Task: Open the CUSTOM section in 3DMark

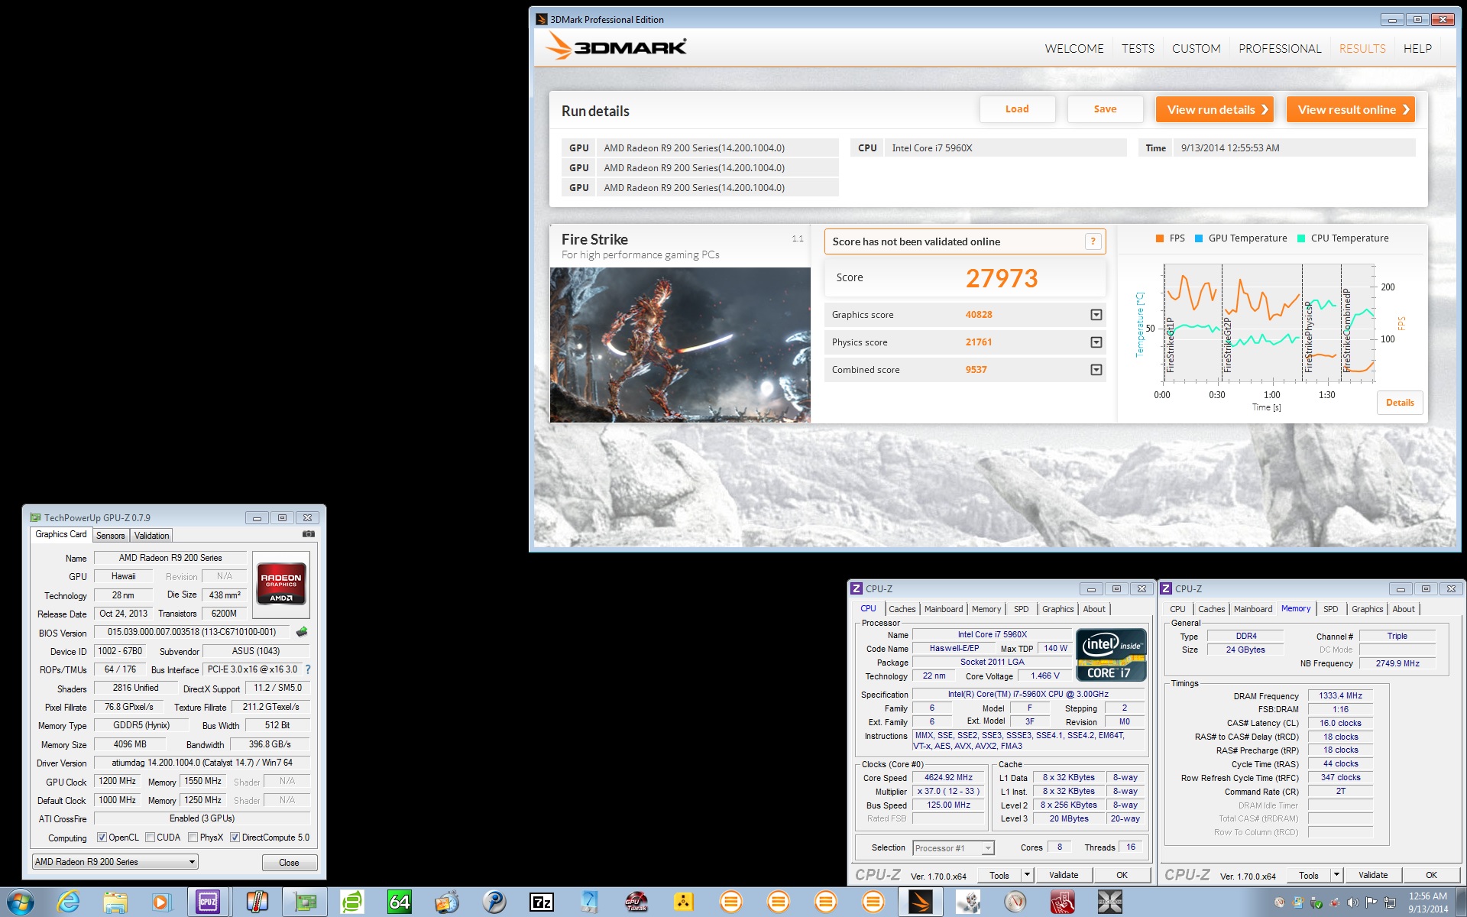Action: pos(1197,49)
